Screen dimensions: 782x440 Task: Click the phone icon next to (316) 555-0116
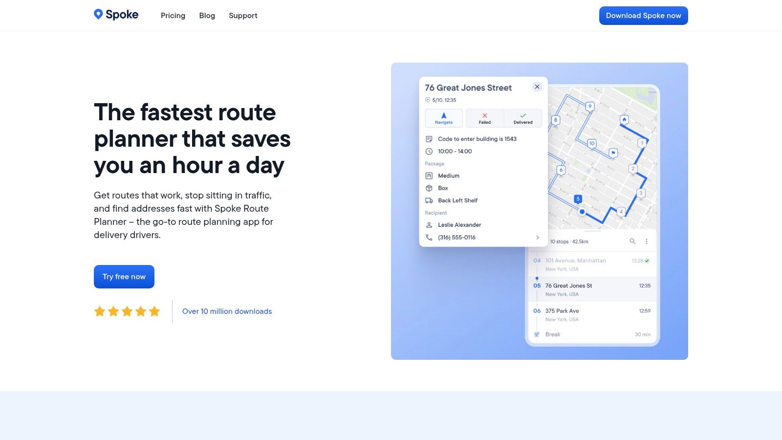point(429,237)
